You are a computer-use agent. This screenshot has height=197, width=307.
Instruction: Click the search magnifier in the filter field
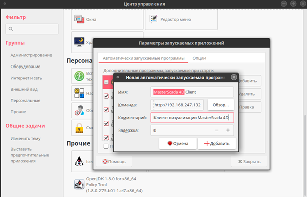pos(11,29)
